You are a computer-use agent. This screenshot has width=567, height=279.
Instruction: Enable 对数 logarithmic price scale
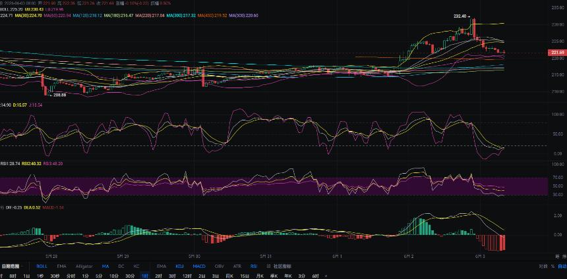coord(543,266)
